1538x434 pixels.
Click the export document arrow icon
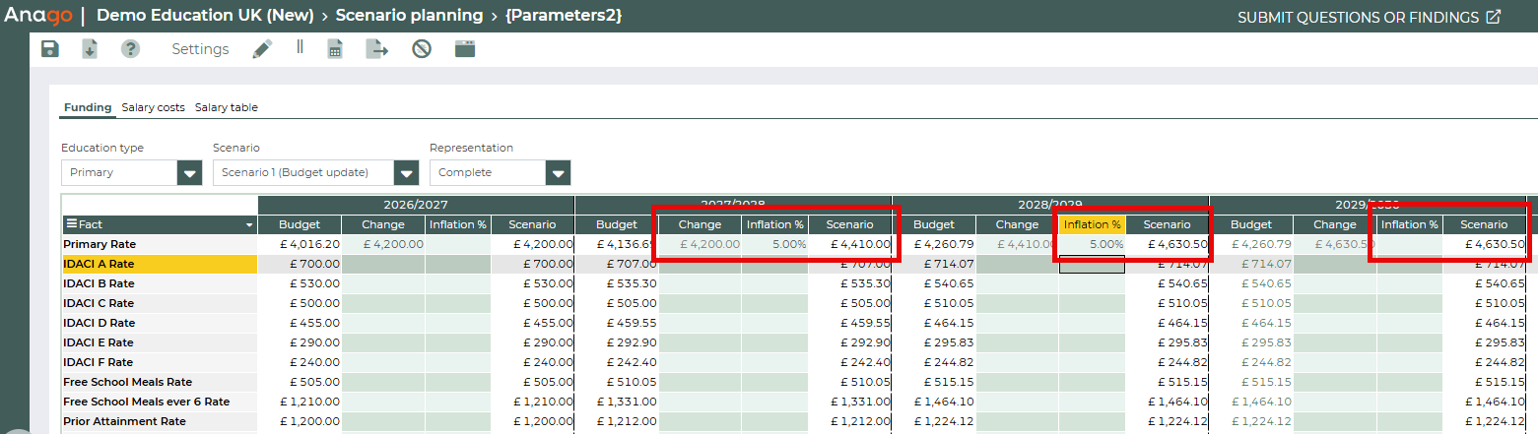coord(377,49)
